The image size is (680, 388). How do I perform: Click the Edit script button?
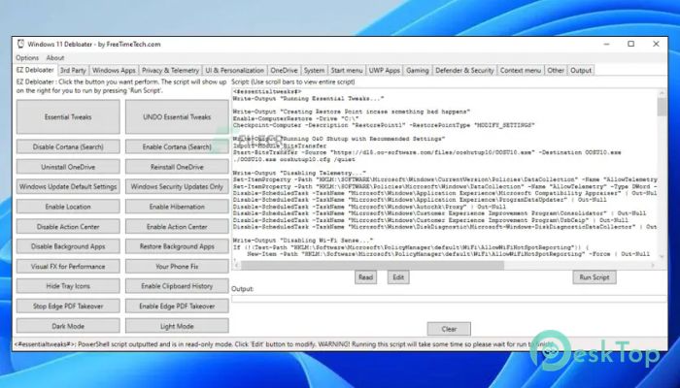(398, 277)
